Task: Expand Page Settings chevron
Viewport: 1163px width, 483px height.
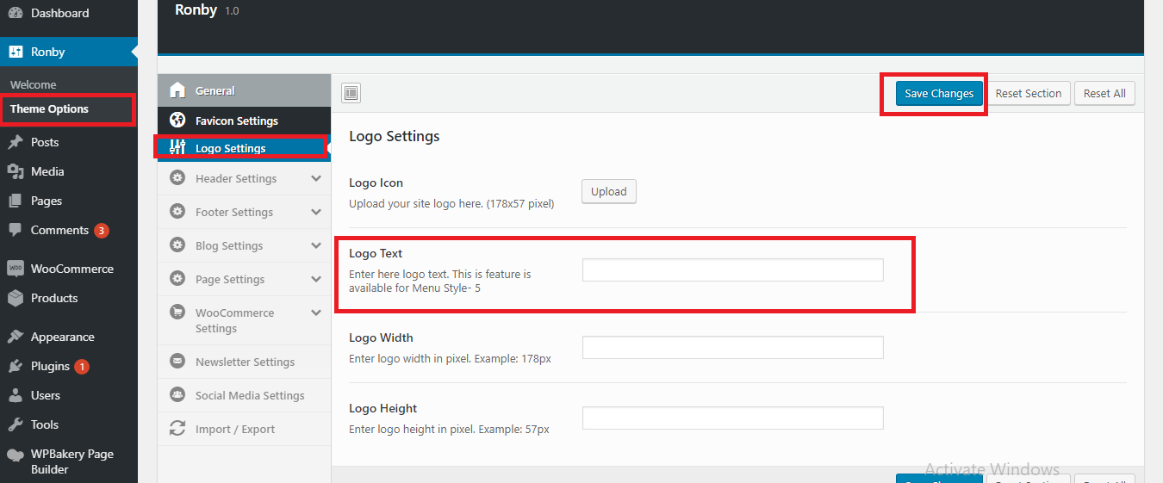Action: [x=316, y=279]
